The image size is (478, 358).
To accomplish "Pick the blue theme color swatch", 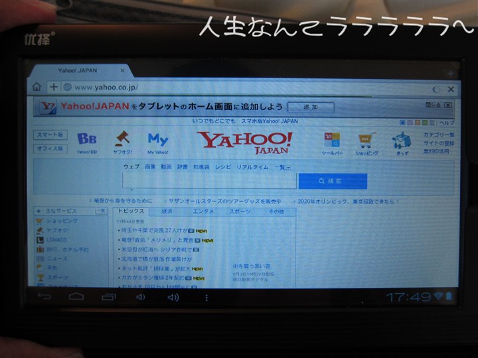I will 402,123.
